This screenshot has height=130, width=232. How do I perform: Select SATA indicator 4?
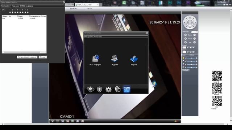18,12
